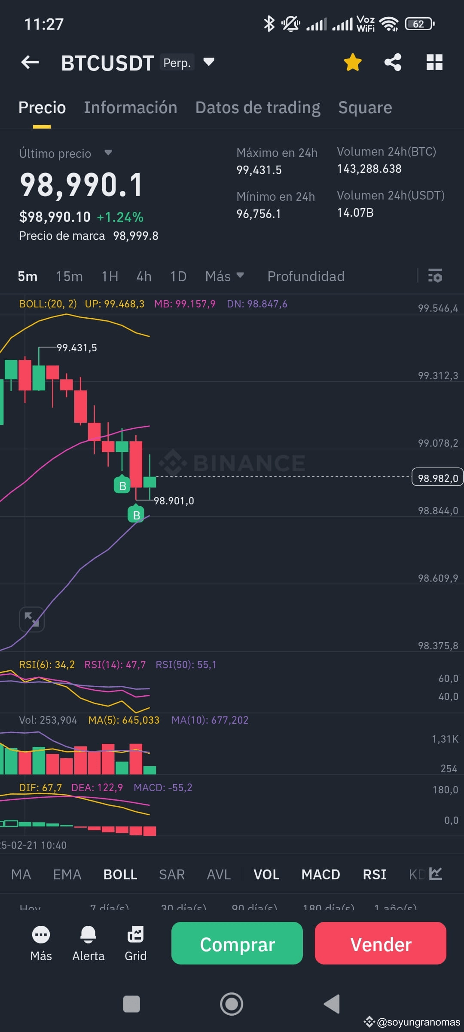The width and height of the screenshot is (464, 1032).
Task: Toggle the favorite star for BTCUSDT
Action: 353,62
